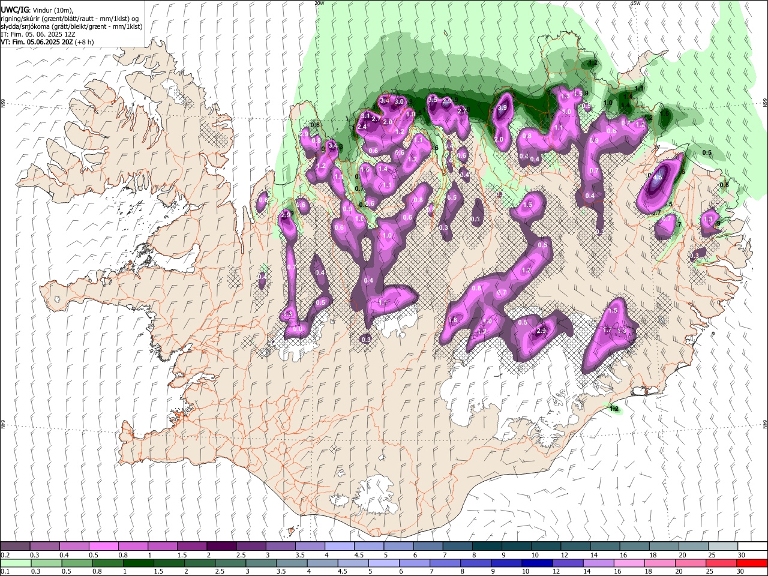Click the darkest green 1 mm rain swatch
The height and width of the screenshot is (576, 768).
coord(138,563)
